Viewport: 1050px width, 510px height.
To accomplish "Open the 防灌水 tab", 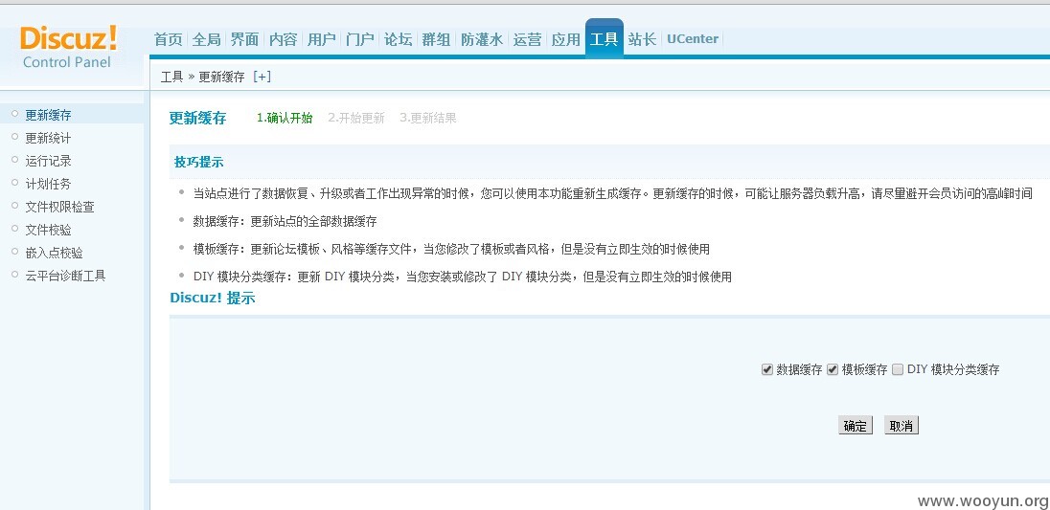I will [x=482, y=39].
